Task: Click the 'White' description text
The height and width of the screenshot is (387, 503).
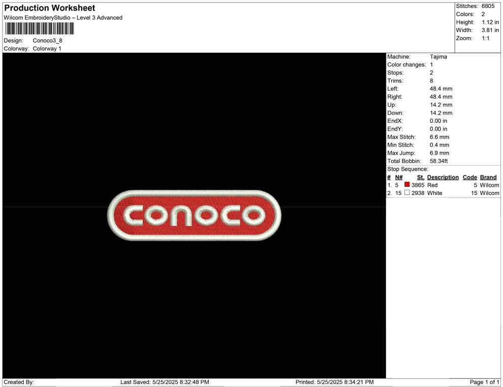Action: pyautogui.click(x=435, y=193)
